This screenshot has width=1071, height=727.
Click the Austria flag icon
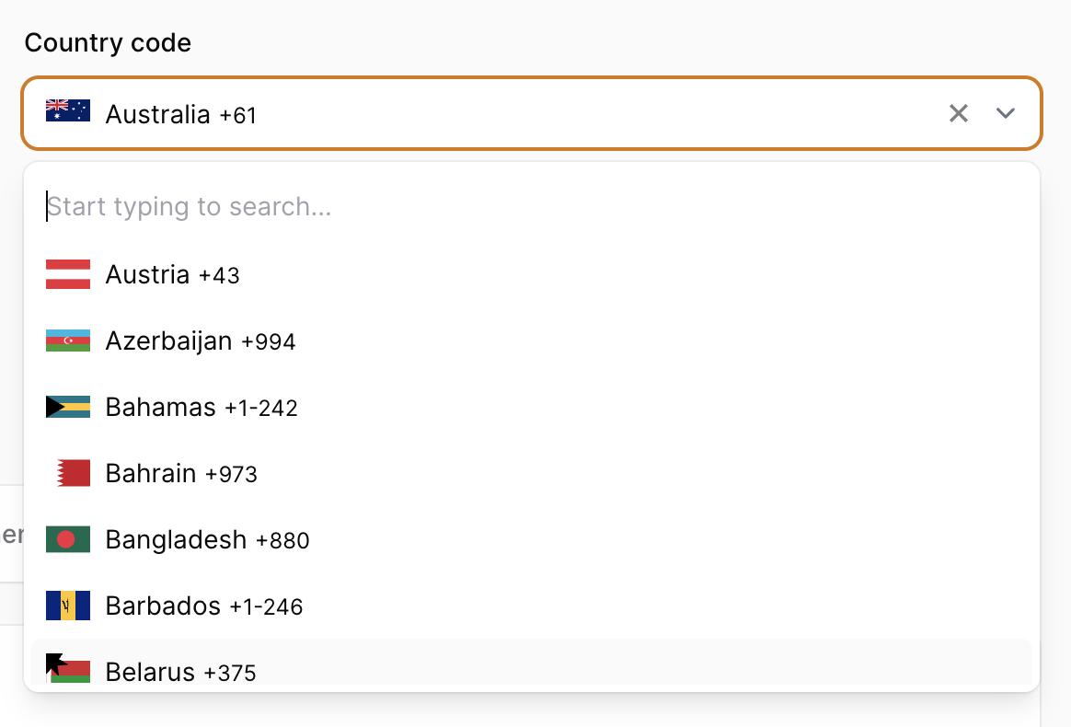click(x=67, y=273)
